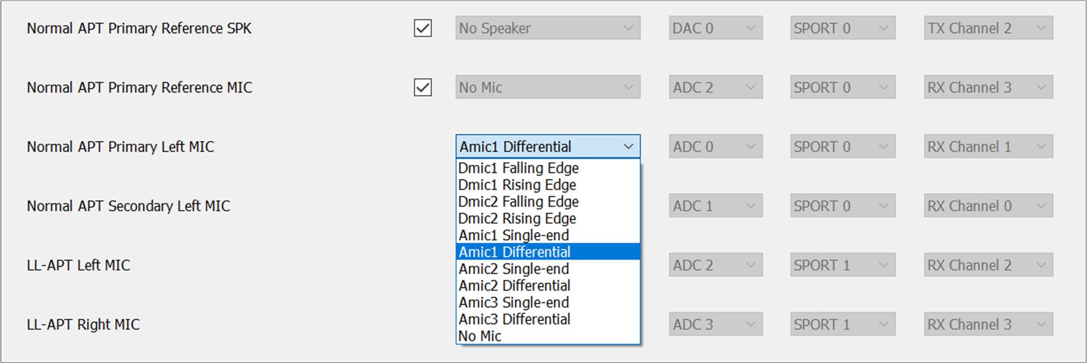Screen dimensions: 1087x363
Task: Expand SPORT 1 dropdown for LL-APT Left MIC
Action: (843, 265)
